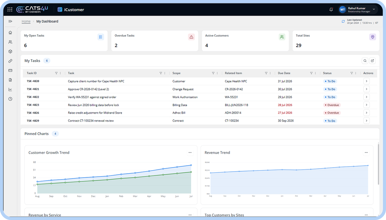386x220 pixels.
Task: Follow the Home breadcrumb link
Action: click(x=26, y=22)
